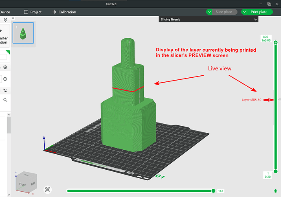Viewport: 281px width, 197px height.
Task: Click the Project tab icon
Action: point(26,12)
